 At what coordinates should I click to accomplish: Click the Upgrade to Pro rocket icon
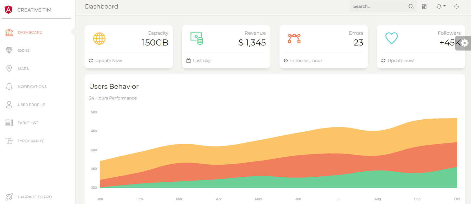click(9, 197)
